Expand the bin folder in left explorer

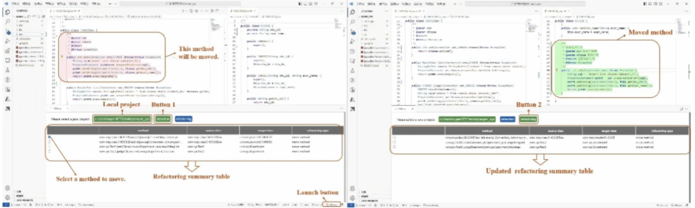point(20,25)
